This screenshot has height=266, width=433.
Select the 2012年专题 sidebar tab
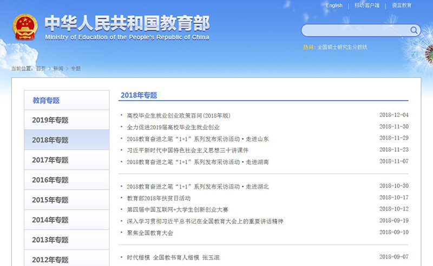pos(67,258)
